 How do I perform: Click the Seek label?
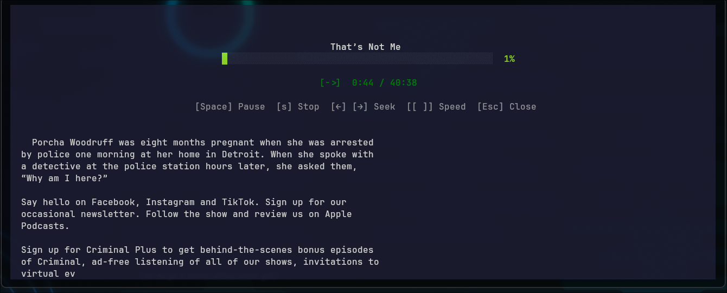(385, 107)
